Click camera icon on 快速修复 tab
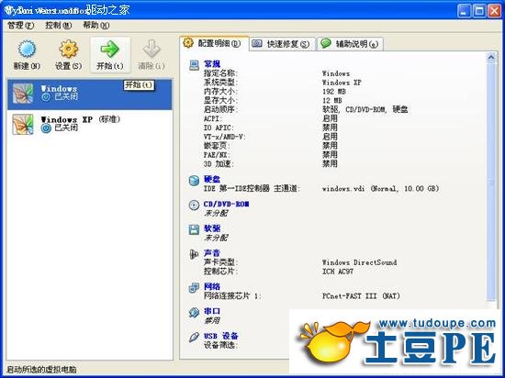This screenshot has width=505, height=378. tap(257, 43)
